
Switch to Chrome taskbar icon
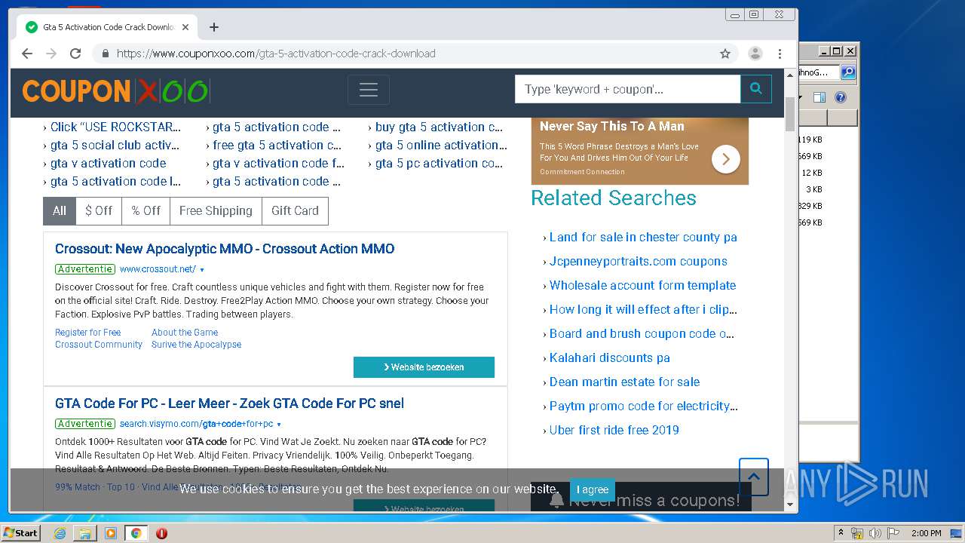click(136, 533)
